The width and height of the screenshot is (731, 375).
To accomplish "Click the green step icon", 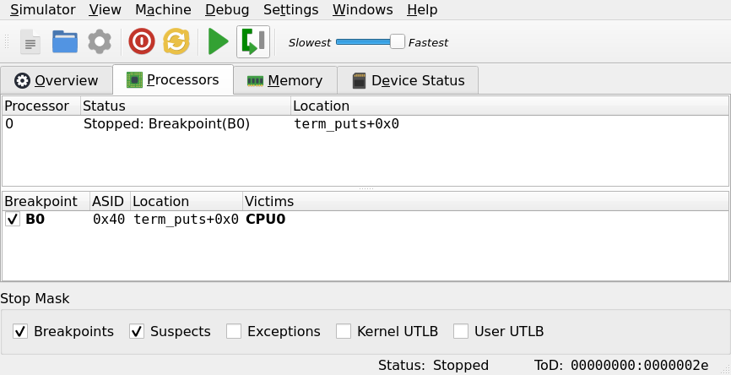I will click(253, 42).
